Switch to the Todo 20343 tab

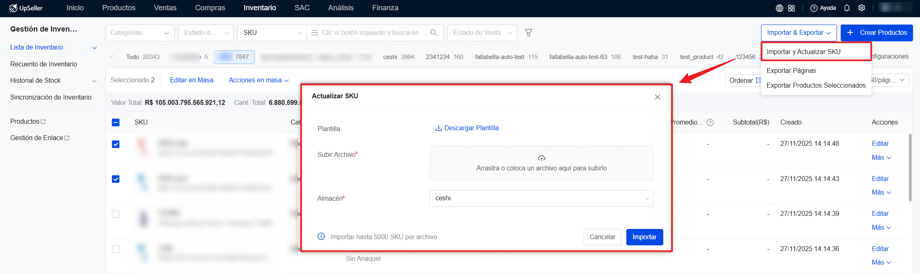coord(143,57)
